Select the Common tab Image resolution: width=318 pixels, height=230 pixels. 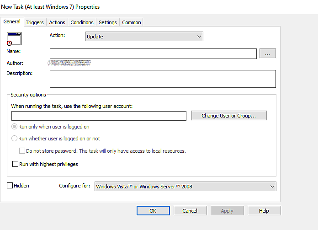click(132, 22)
